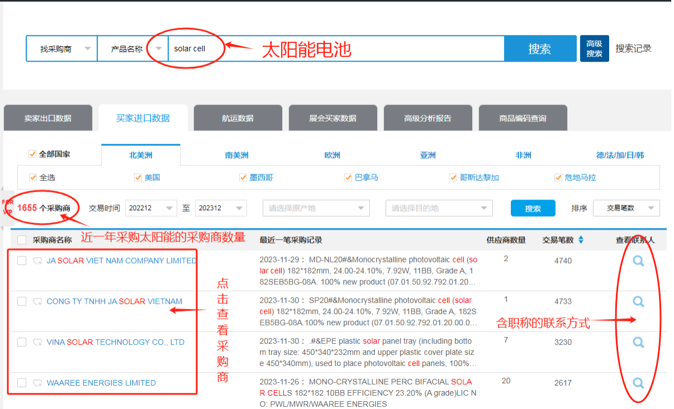Screen dimensions: 674x409
Task: Click sort arrows beside 交易笔数 column header
Action: pos(581,240)
